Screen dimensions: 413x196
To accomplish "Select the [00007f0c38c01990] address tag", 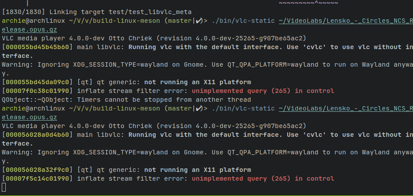I will (37, 91).
